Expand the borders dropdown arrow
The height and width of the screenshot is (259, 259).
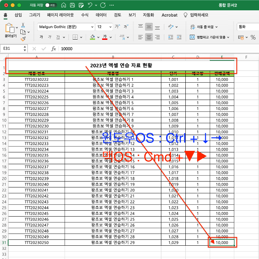(81, 37)
